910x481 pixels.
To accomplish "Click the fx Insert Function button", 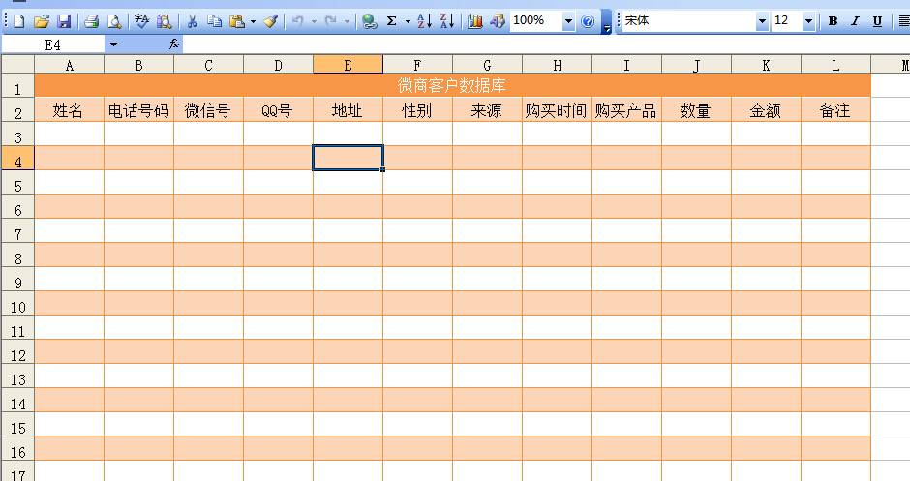I will 174,45.
